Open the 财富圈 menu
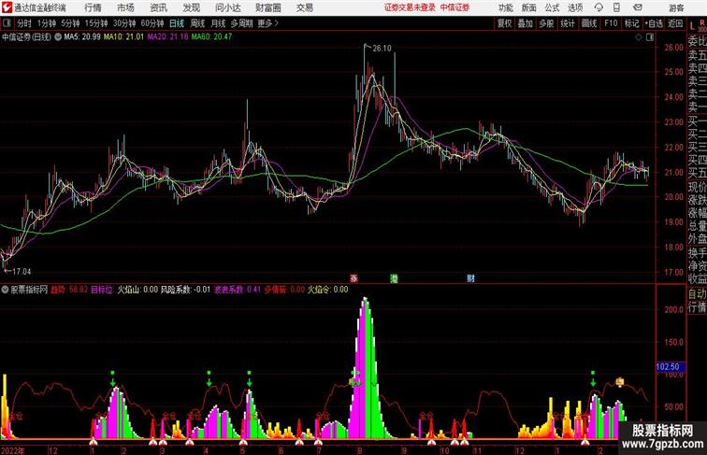Screen dimensions: 707x455 [268, 7]
